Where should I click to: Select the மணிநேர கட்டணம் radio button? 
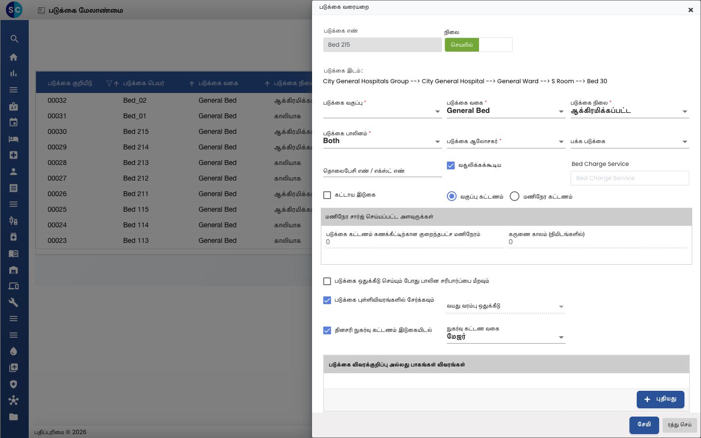coord(515,196)
